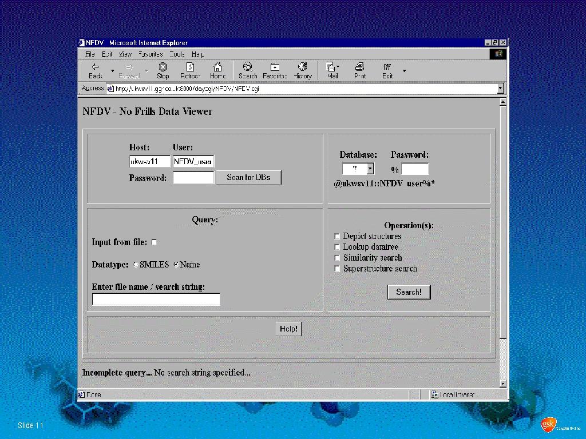Screen dimensions: 586x439
Task: Click the Address bar URL field
Action: coord(302,89)
